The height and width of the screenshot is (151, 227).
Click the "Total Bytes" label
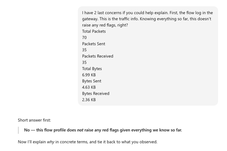(x=92, y=68)
